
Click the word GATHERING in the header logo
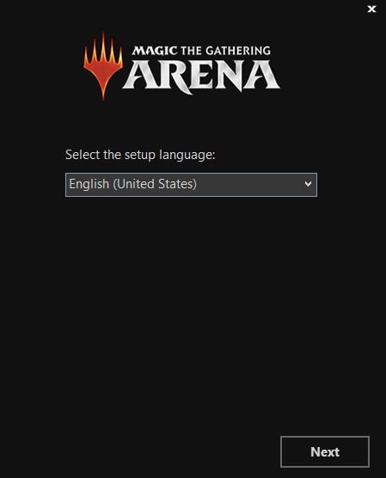coord(238,51)
